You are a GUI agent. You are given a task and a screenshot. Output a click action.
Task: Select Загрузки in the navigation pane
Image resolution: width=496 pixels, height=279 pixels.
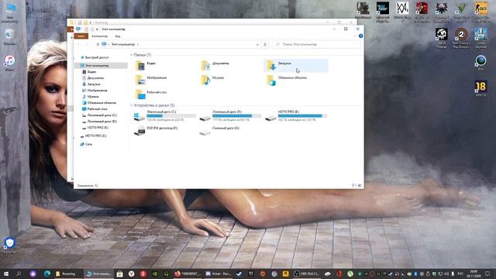pyautogui.click(x=94, y=84)
